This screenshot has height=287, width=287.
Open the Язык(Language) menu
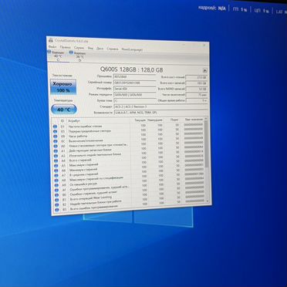click(x=132, y=49)
